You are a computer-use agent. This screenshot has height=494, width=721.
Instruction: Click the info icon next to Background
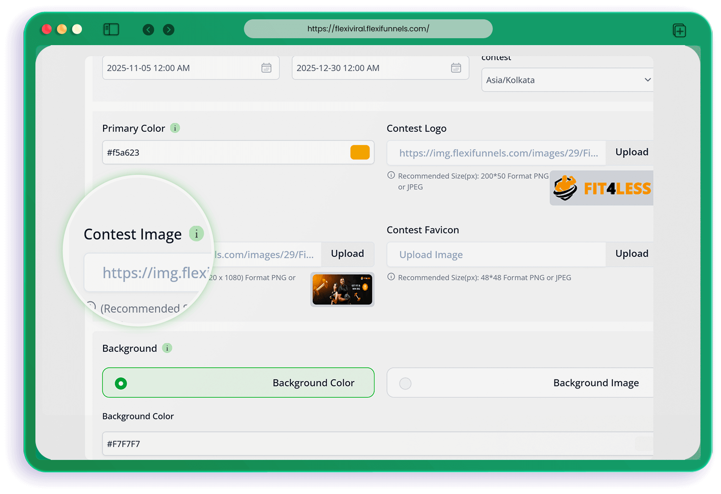(167, 348)
